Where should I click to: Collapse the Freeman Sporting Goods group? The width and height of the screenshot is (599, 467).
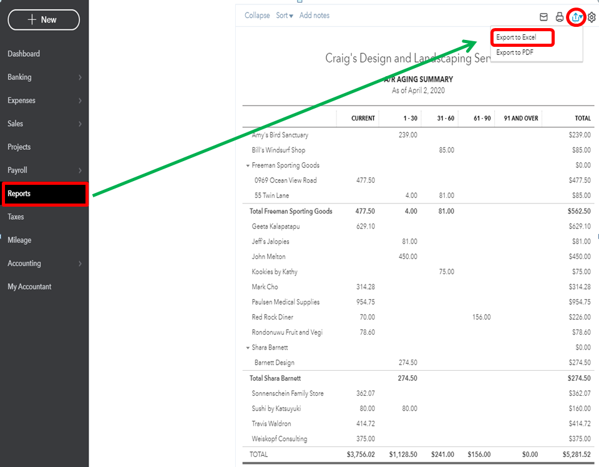tap(248, 166)
